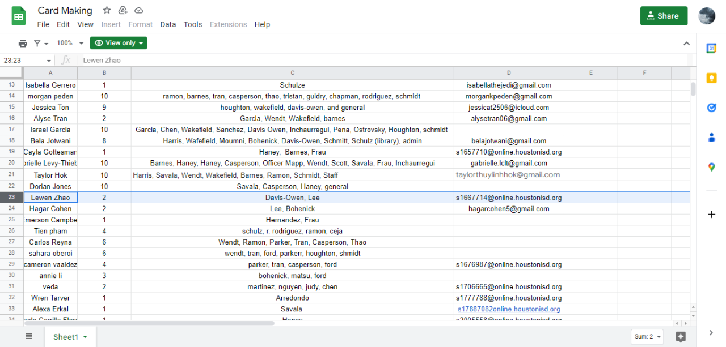Open the Data menu
Viewport: 726px width, 347px height.
click(168, 24)
